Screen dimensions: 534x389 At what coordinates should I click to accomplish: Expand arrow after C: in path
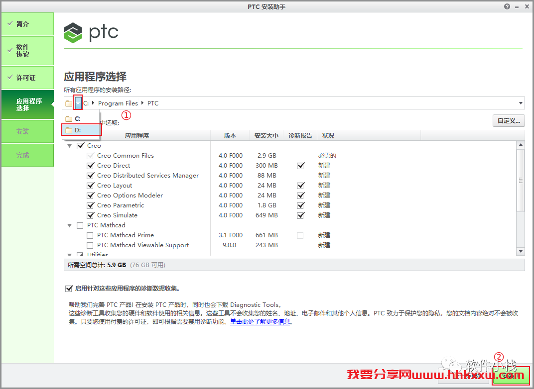click(93, 102)
